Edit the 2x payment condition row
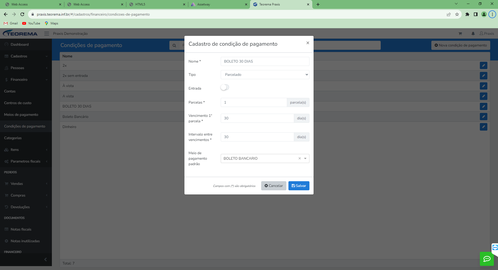This screenshot has width=498, height=270. pos(483,65)
